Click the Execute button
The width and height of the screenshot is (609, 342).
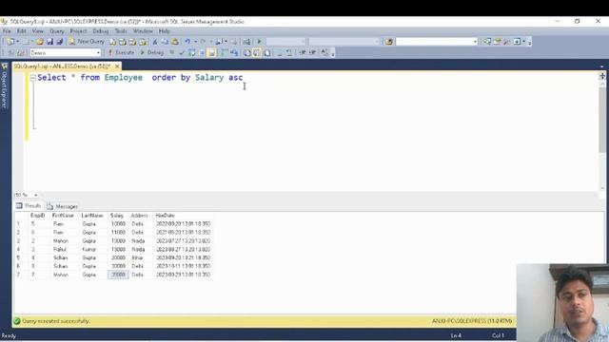point(121,53)
